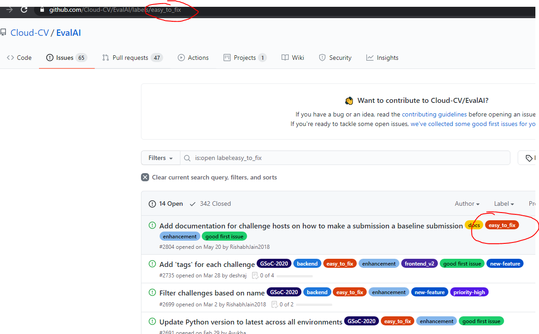The image size is (539, 334).
Task: Click good first issue label on #2804
Action: 224,237
